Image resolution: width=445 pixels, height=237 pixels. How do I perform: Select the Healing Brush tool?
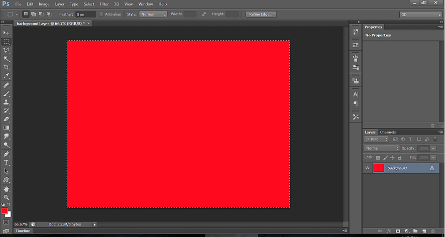pyautogui.click(x=6, y=85)
